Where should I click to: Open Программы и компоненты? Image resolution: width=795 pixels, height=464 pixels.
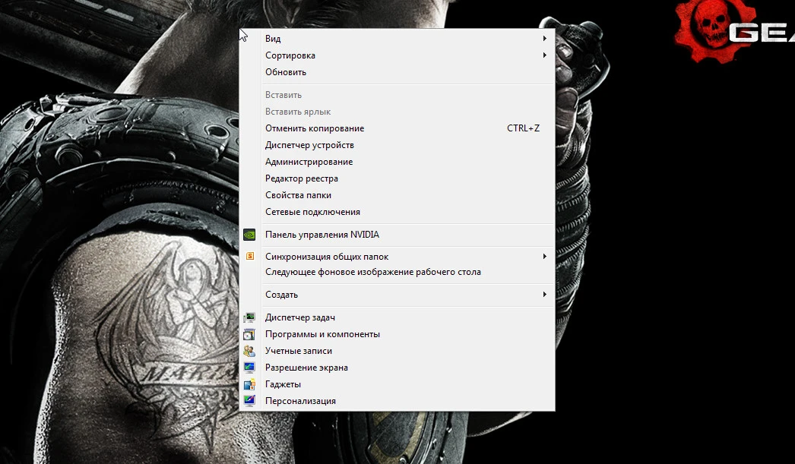coord(397,334)
